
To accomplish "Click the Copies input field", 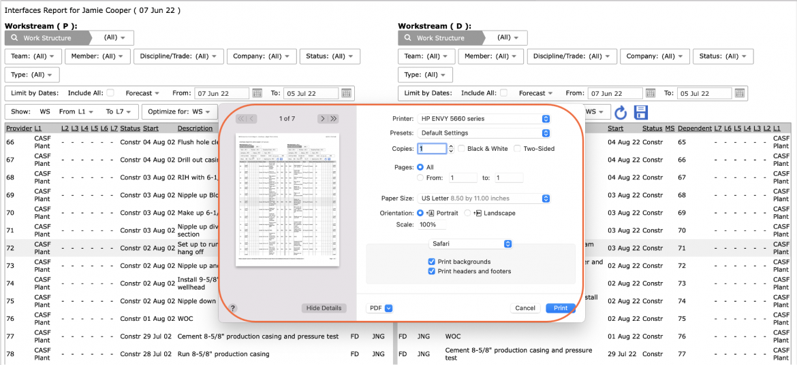I will pos(432,149).
